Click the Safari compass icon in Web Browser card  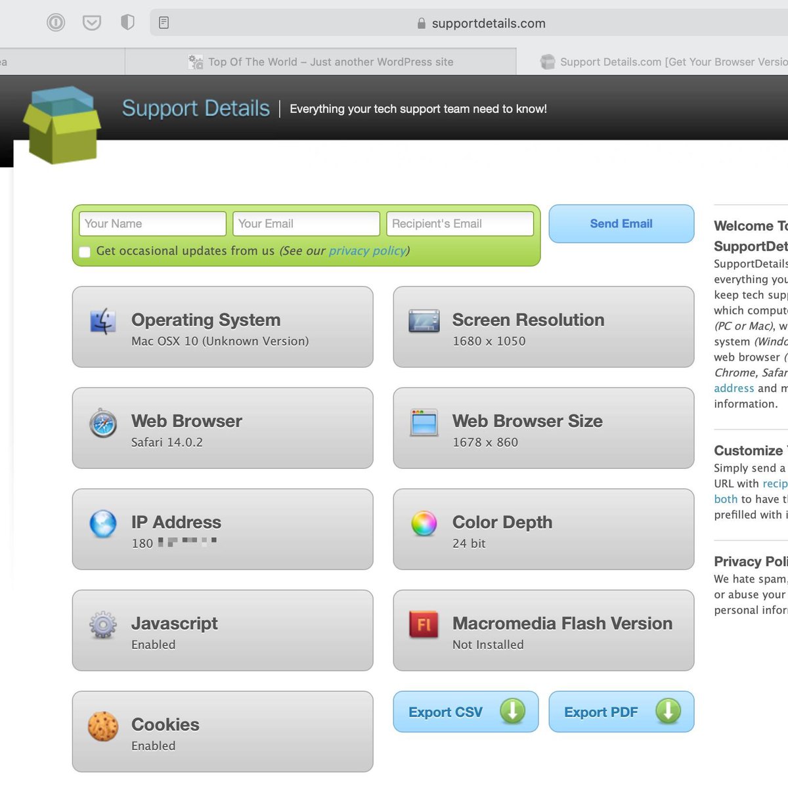click(103, 423)
